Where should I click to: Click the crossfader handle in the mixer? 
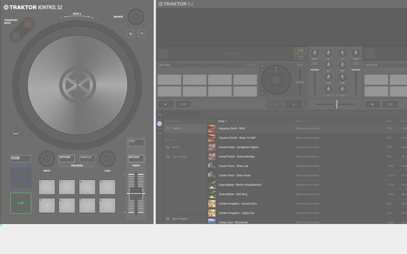[337, 104]
